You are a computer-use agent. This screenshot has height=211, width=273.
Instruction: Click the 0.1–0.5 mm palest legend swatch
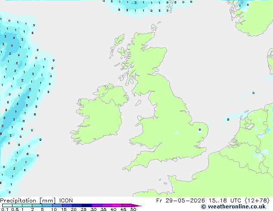point(7,205)
